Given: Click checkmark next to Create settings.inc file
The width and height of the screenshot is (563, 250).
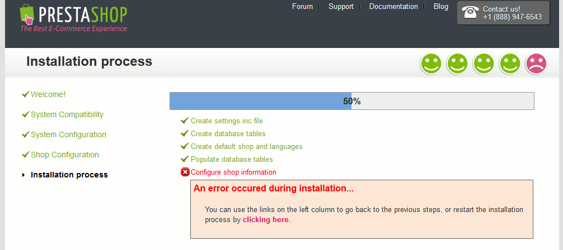Looking at the screenshot, I should click(185, 121).
